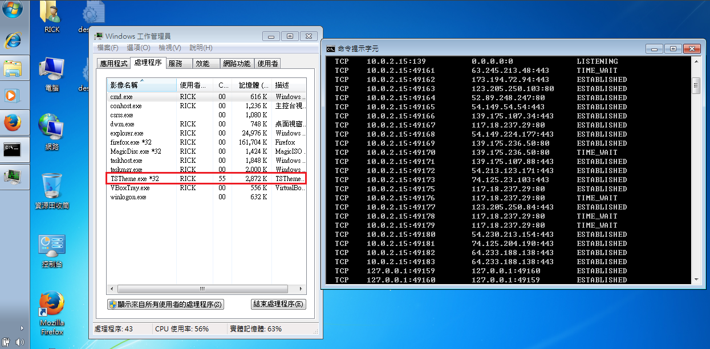
Task: Select the conhost.exe process row
Action: (206, 106)
